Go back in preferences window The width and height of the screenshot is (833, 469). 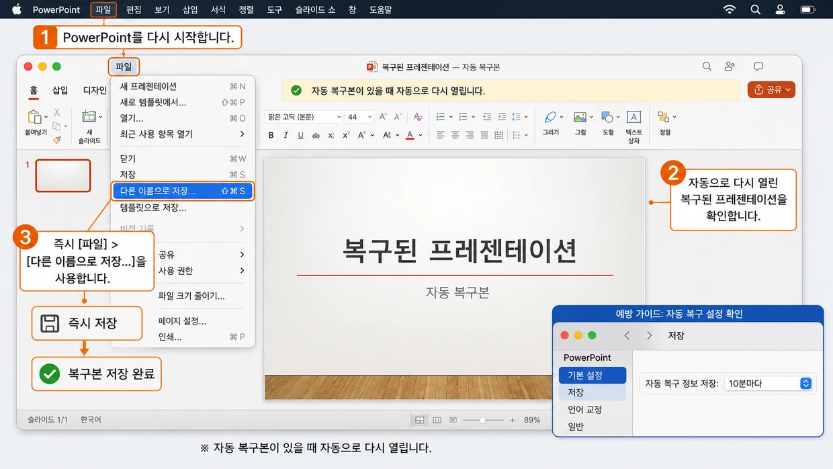(627, 335)
